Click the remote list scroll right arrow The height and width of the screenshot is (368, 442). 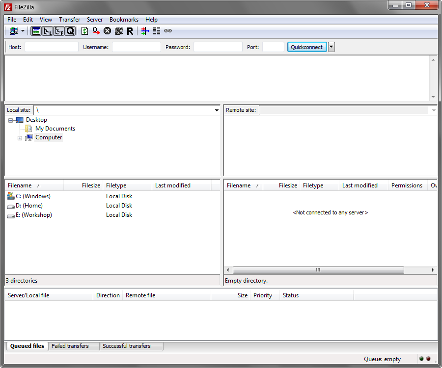pos(433,270)
